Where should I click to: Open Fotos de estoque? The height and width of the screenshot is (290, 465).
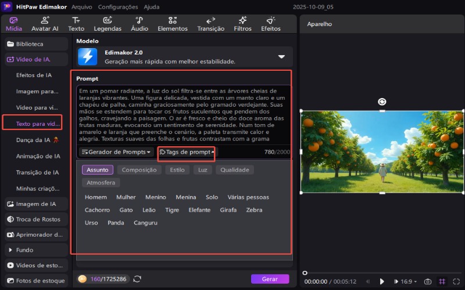coord(36,281)
